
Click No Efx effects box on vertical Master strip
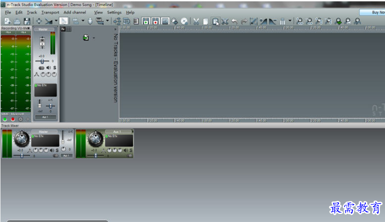[x=45, y=90]
